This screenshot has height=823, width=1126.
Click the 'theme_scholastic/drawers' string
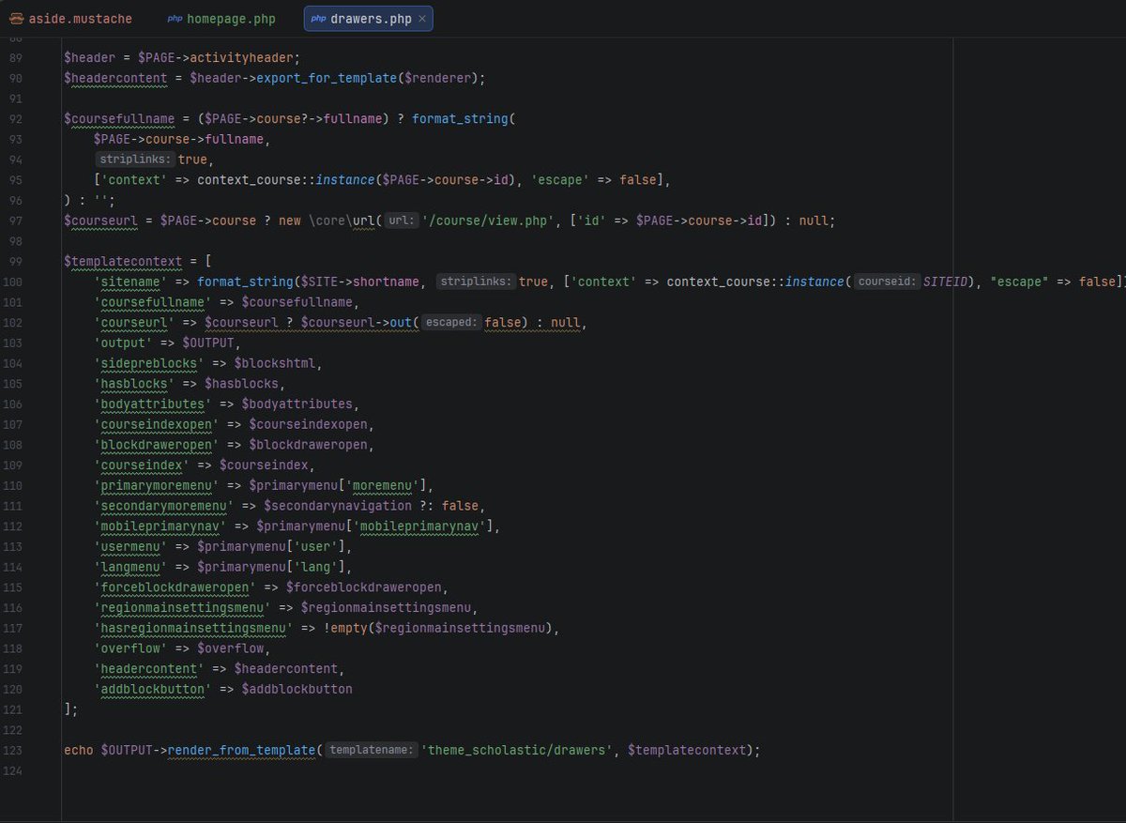coord(517,750)
